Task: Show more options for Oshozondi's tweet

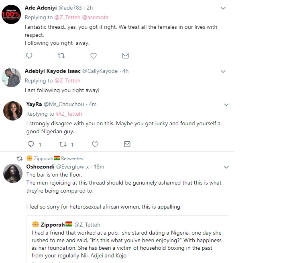Action: 226,167
